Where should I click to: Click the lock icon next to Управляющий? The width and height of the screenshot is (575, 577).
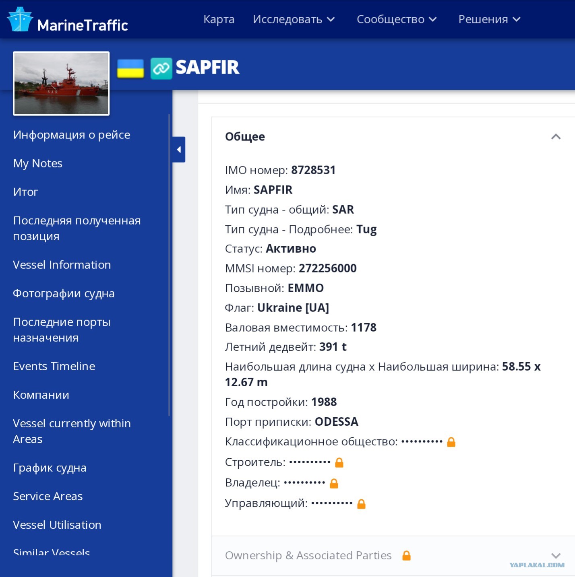362,503
